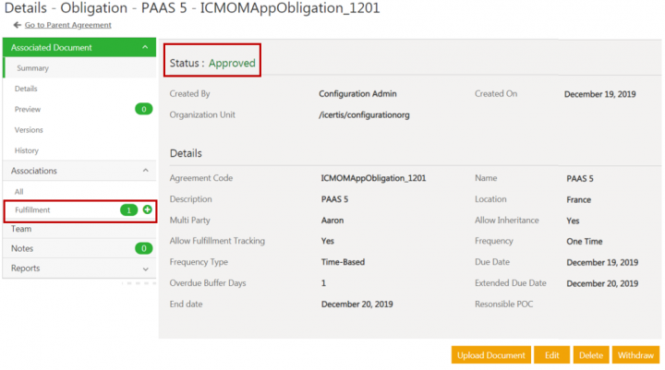This screenshot has width=665, height=370.
Task: Collapse the Associations section
Action: click(145, 171)
